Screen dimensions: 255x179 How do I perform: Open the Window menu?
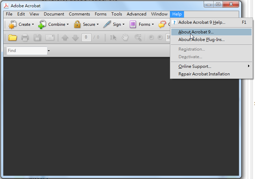[x=159, y=14]
